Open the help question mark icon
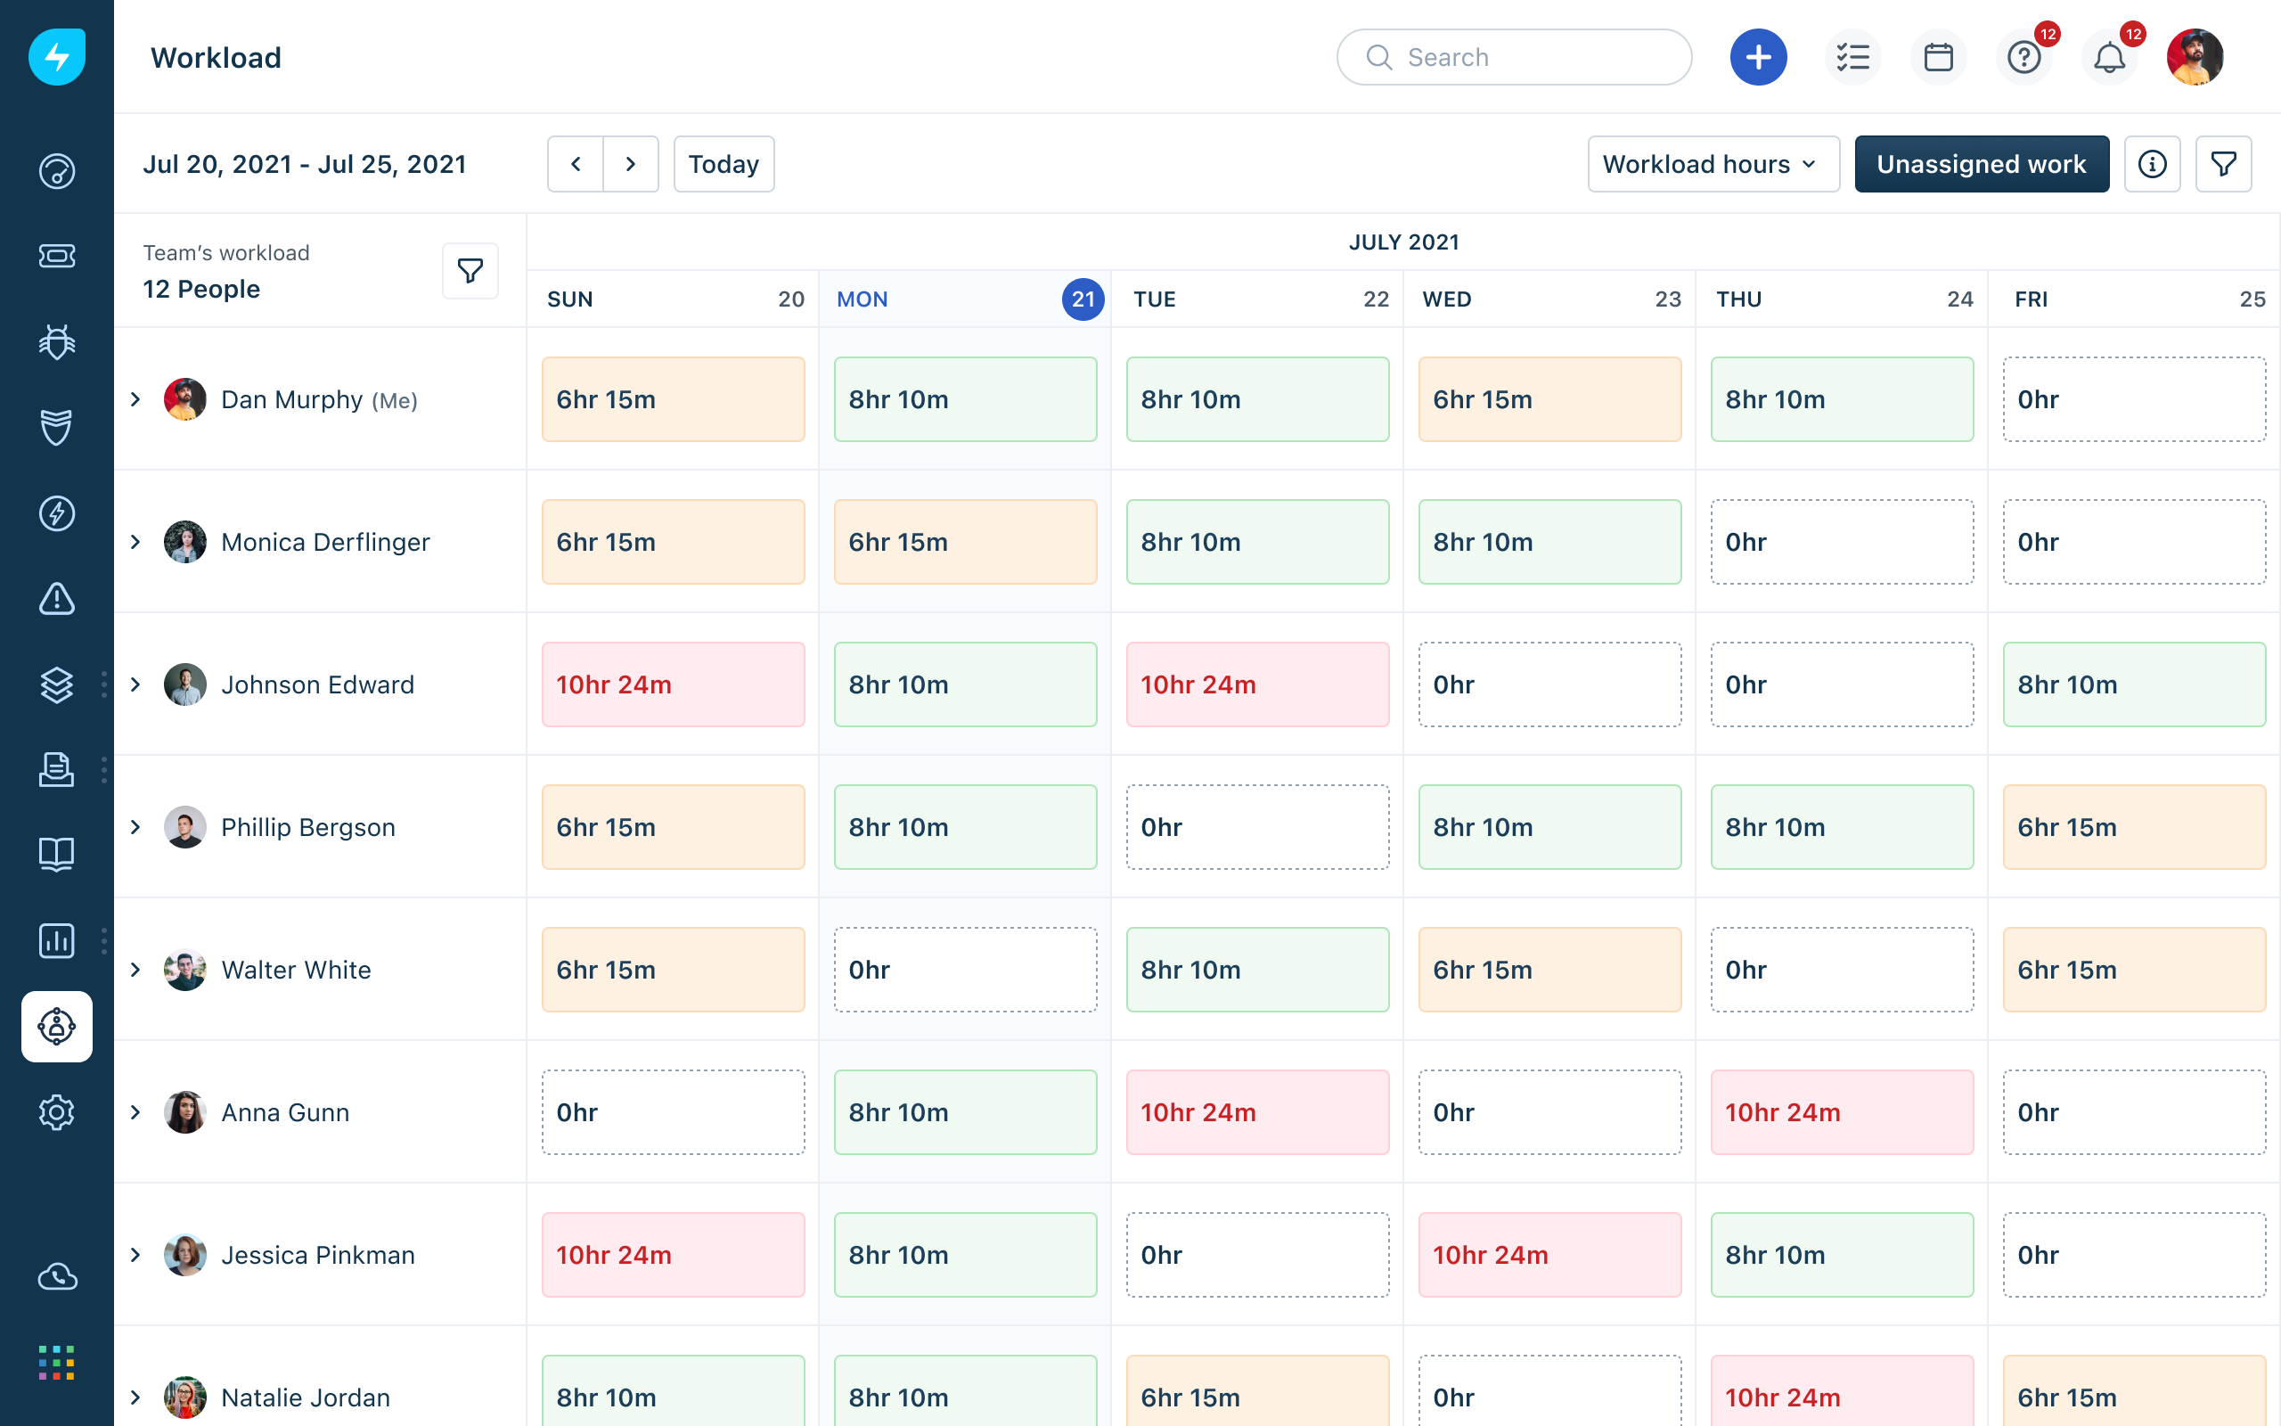Viewport: 2281px width, 1426px height. tap(2023, 58)
